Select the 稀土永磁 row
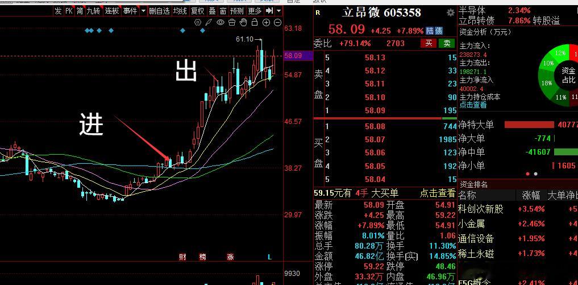578x285 pixels. (518, 253)
